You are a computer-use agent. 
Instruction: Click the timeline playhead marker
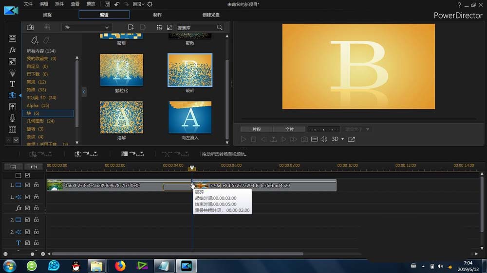click(x=192, y=168)
